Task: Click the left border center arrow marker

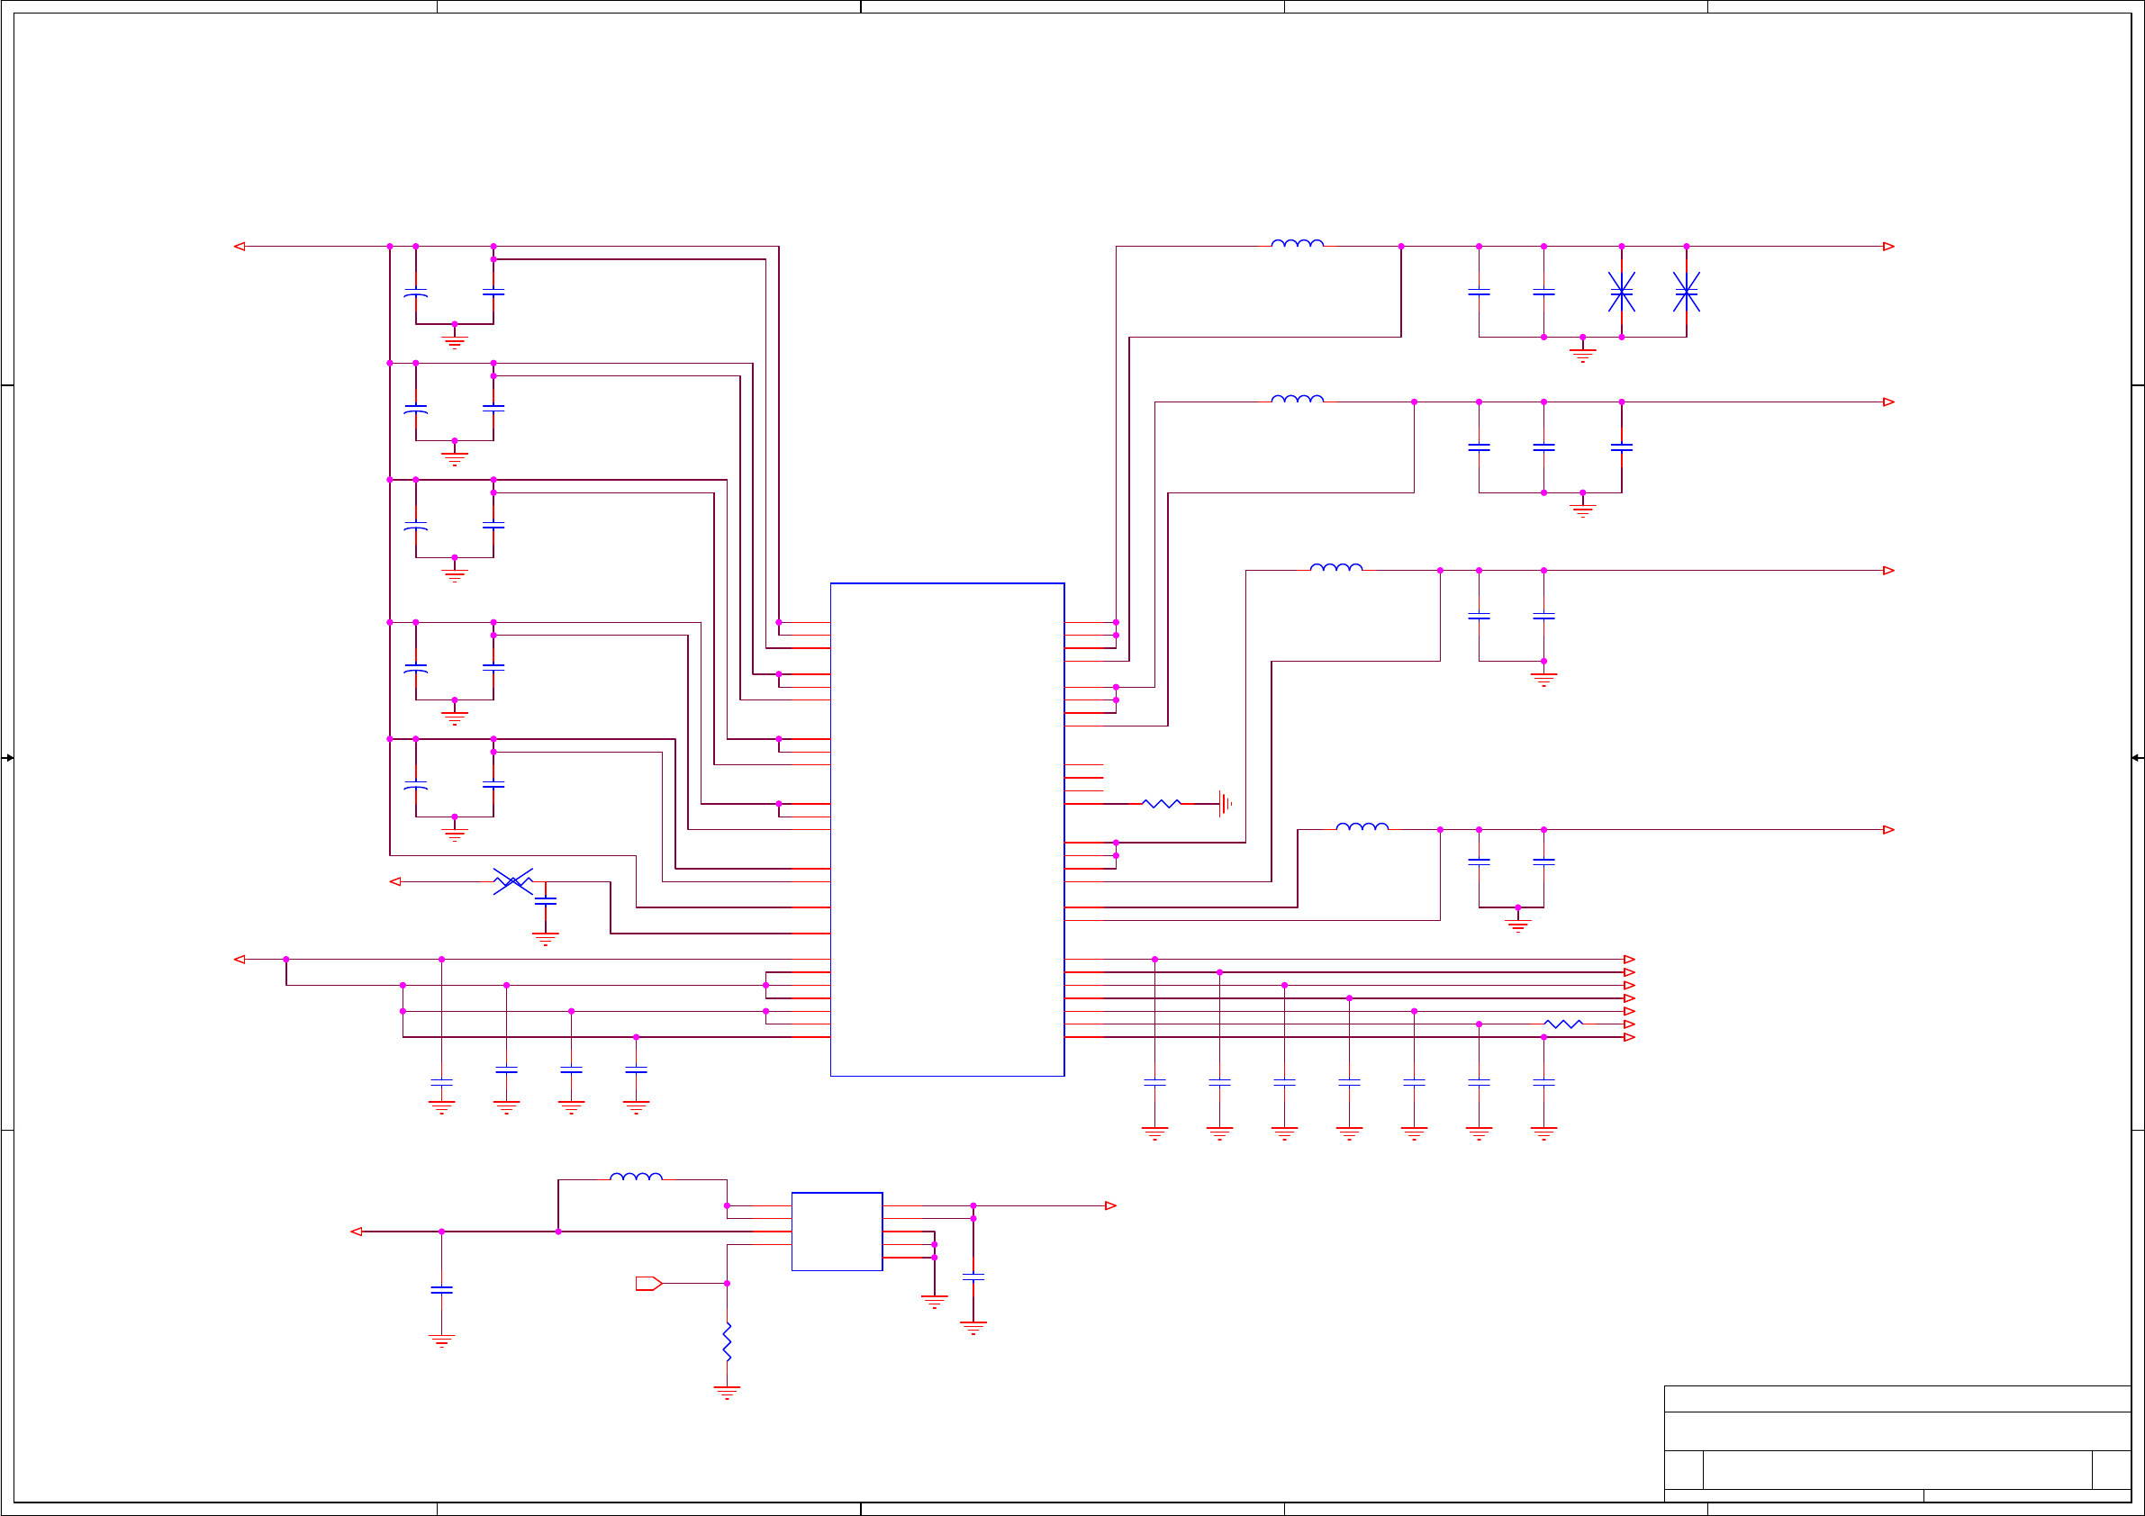Action: click(8, 757)
